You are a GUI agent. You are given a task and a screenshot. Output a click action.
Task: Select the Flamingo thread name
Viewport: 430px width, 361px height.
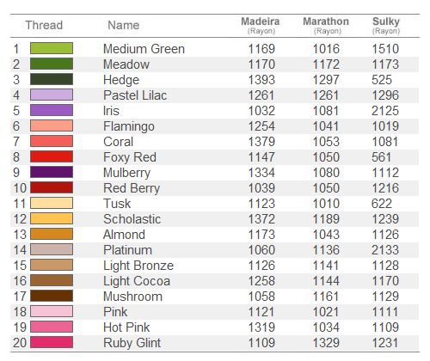(129, 126)
